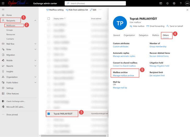Click Hide from address list button

click(x=77, y=10)
